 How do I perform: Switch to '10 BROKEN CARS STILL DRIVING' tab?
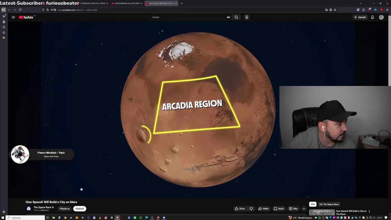click(x=93, y=3)
